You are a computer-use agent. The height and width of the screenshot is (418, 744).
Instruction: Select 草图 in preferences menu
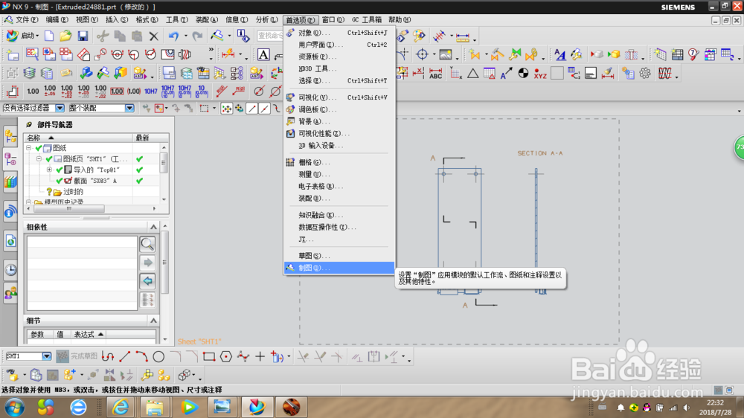point(339,256)
